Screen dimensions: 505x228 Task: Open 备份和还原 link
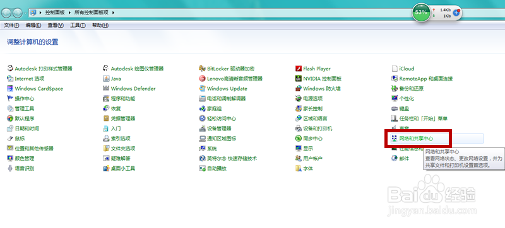pyautogui.click(x=412, y=88)
